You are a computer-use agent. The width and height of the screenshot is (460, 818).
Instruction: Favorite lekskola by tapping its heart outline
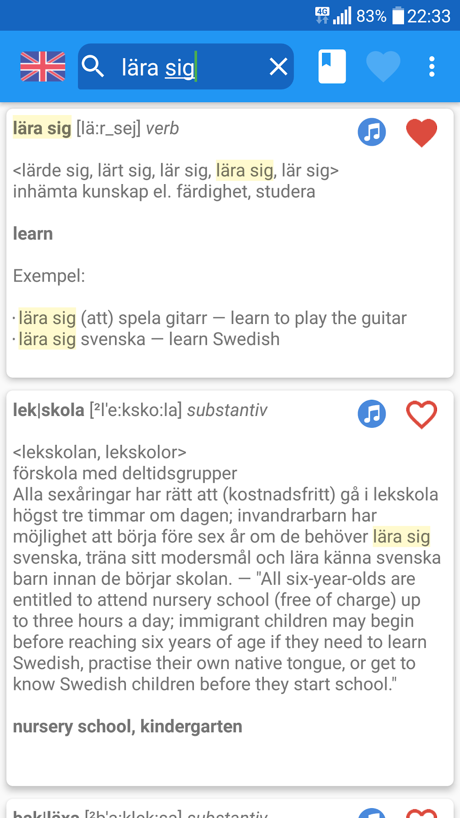[421, 414]
